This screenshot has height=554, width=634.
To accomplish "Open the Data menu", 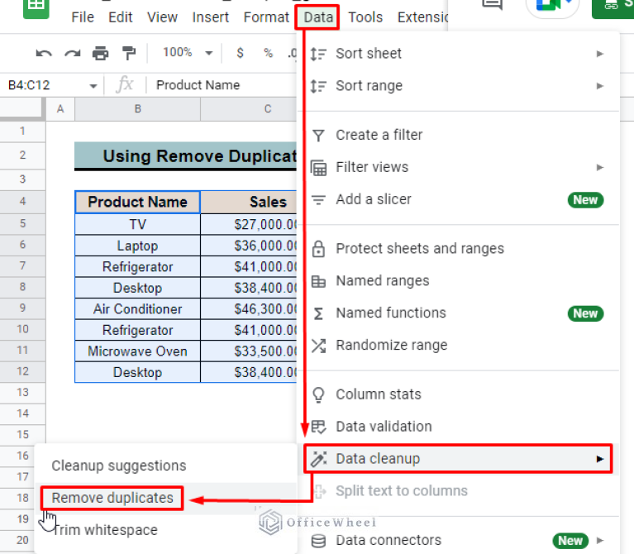I will 318,17.
